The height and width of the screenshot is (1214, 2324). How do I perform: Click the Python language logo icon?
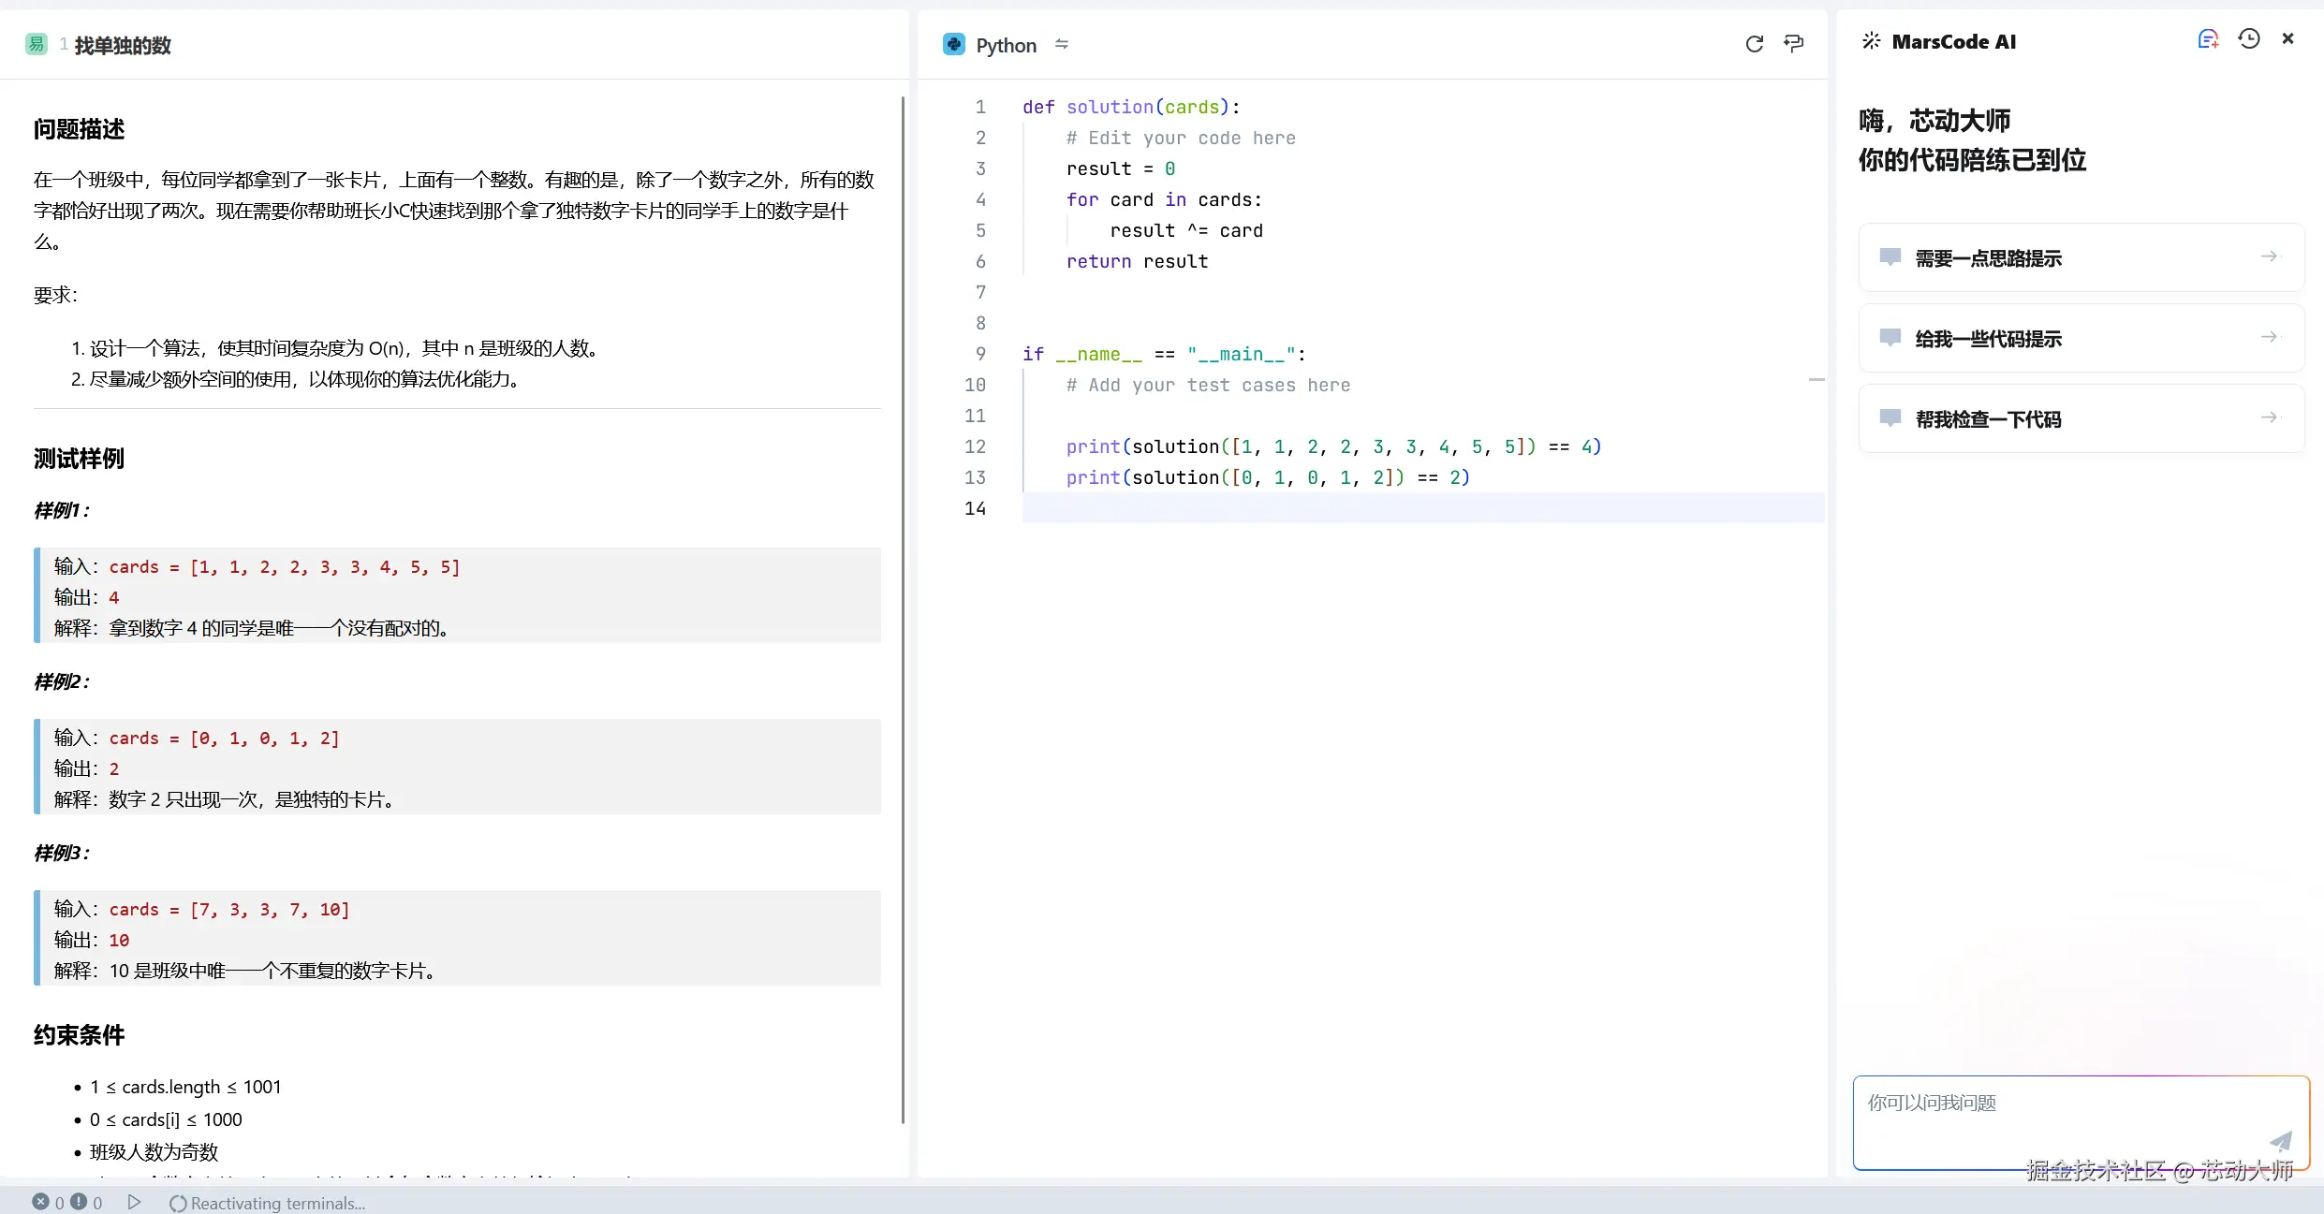tap(954, 45)
